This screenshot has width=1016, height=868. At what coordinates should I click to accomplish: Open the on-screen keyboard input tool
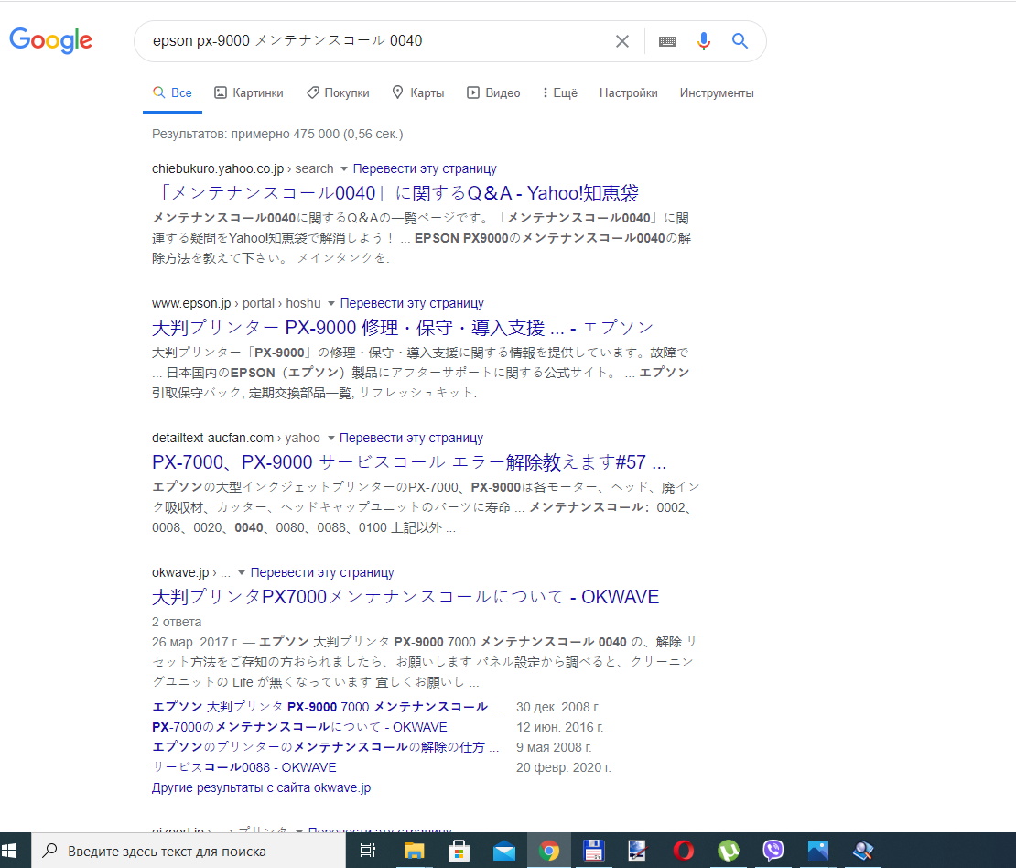[667, 41]
